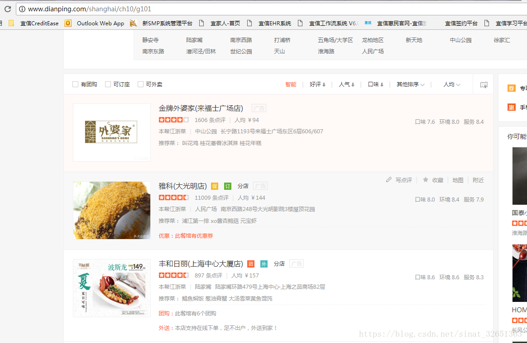Click recommended dish 鲳鱼焖饭

coord(192,298)
